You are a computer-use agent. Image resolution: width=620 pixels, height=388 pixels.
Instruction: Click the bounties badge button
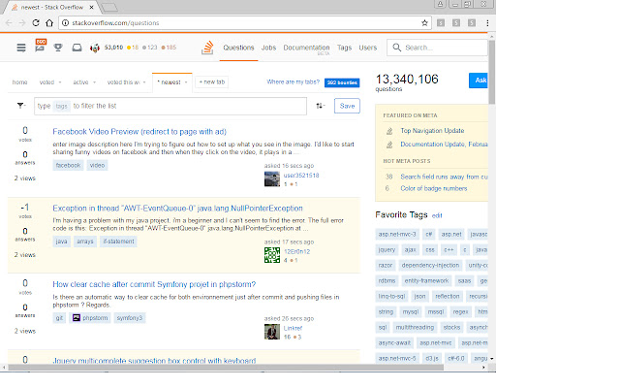coord(342,82)
